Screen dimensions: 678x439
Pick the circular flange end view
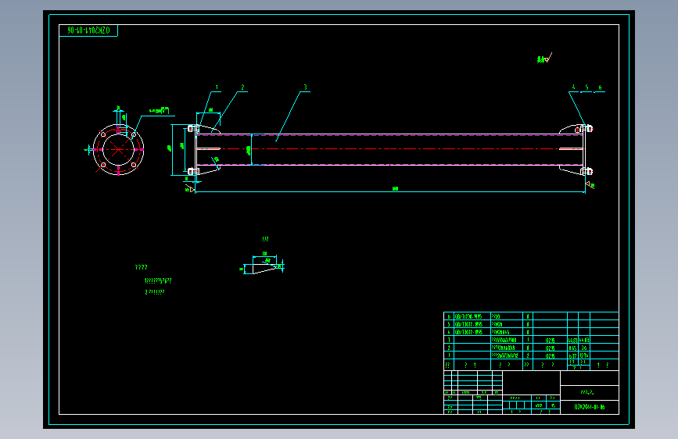119,149
